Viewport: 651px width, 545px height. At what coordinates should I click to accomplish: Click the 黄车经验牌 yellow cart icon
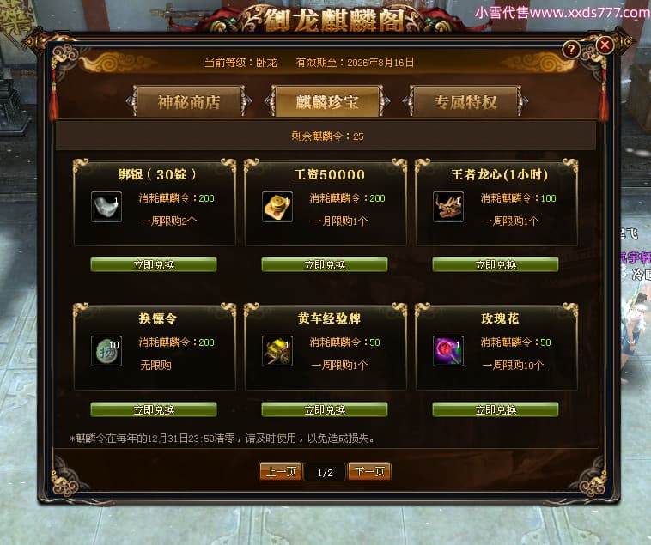coord(277,351)
